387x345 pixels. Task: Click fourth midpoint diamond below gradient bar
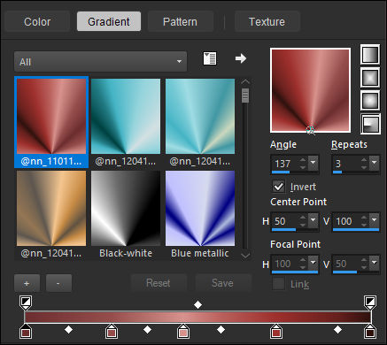(337, 330)
